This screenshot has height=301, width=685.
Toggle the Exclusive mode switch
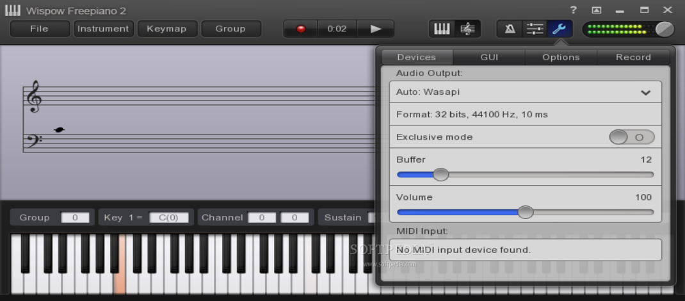tap(632, 137)
